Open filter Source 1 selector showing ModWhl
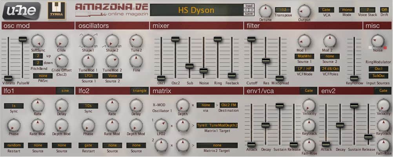The image size is (393, 157). click(x=304, y=56)
